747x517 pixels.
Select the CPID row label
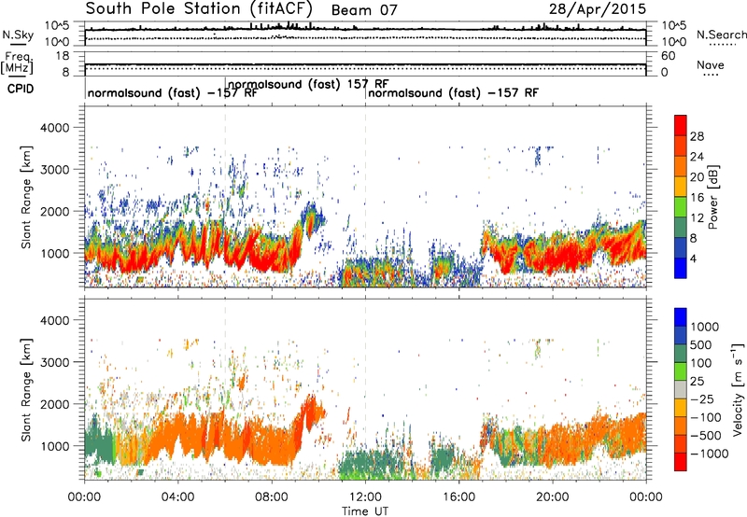pos(21,89)
